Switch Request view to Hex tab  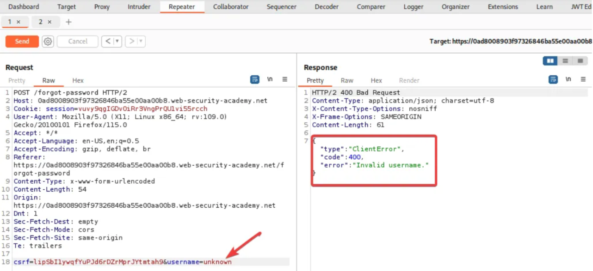[78, 80]
